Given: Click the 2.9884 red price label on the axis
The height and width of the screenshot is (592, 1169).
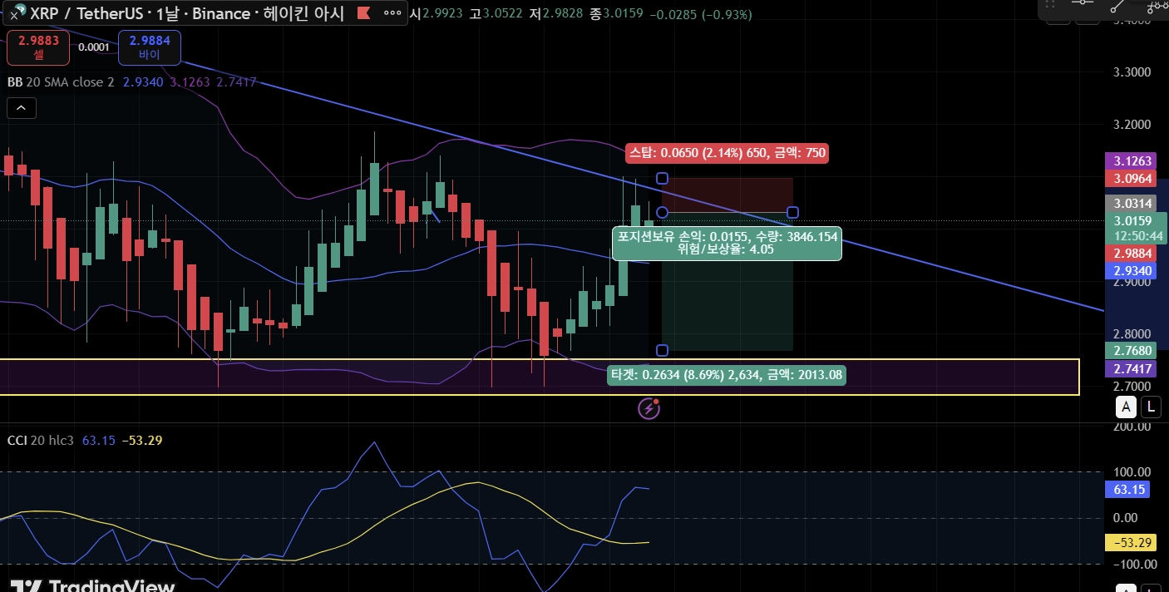Looking at the screenshot, I should (1132, 253).
